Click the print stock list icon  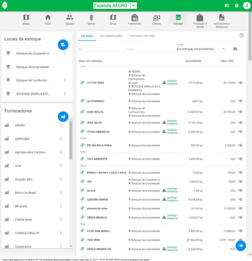235,49
